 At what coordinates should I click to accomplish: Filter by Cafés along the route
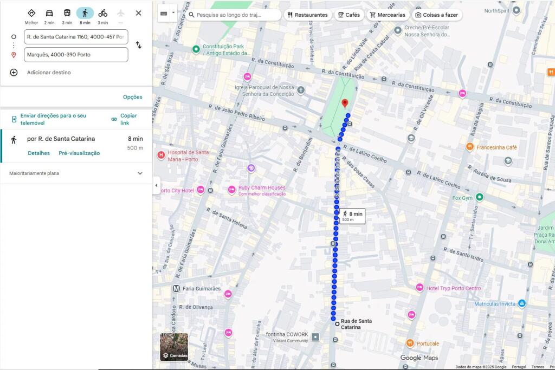[348, 15]
